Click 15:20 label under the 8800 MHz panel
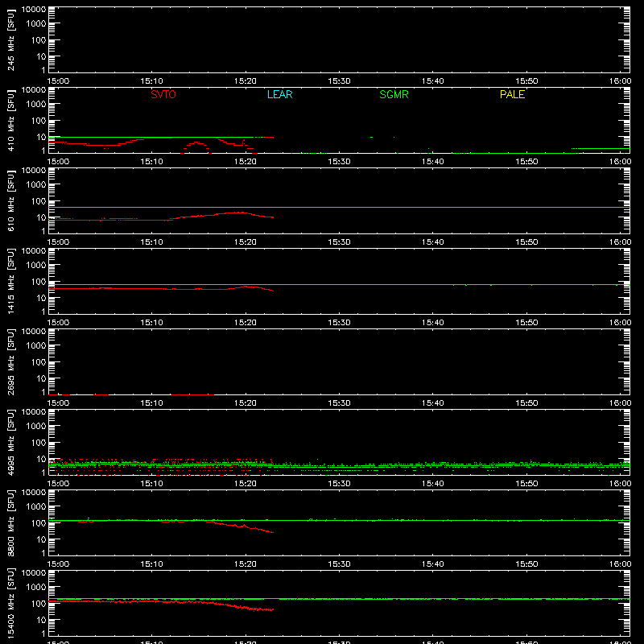 [x=246, y=564]
